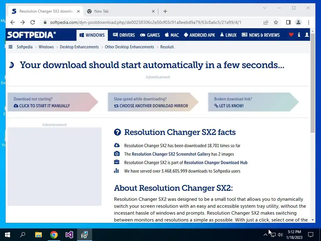Click the page vertical scrollbar

(313, 83)
